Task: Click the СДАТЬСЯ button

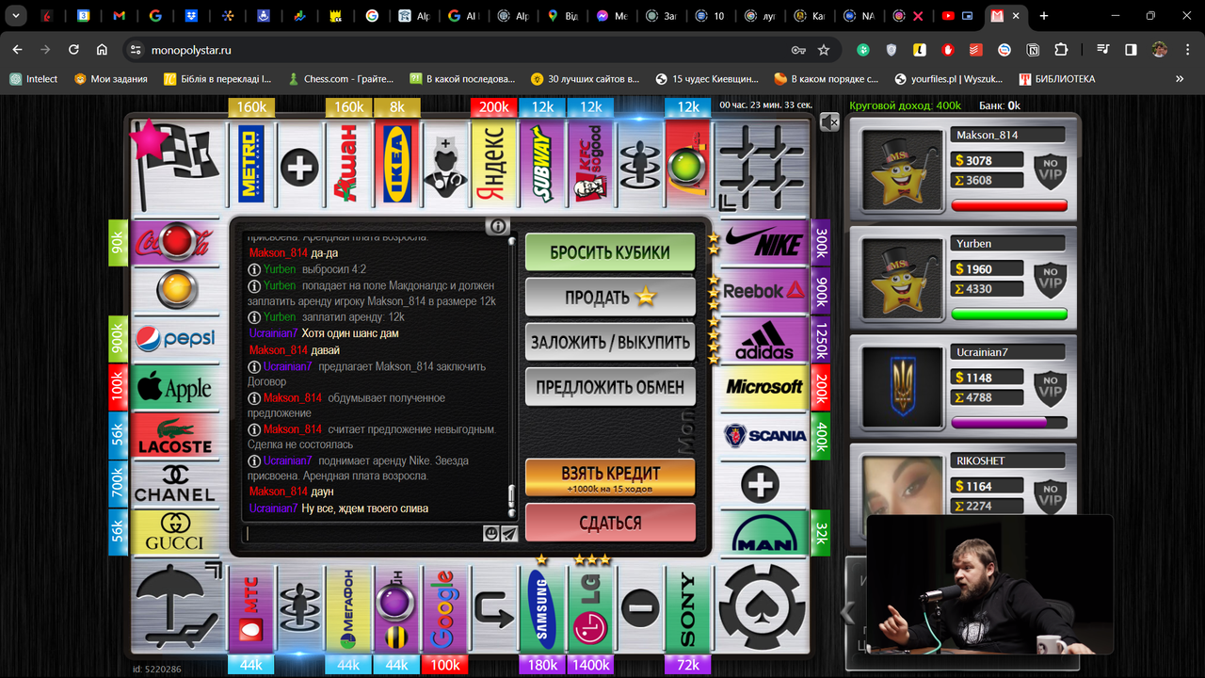Action: coord(610,523)
